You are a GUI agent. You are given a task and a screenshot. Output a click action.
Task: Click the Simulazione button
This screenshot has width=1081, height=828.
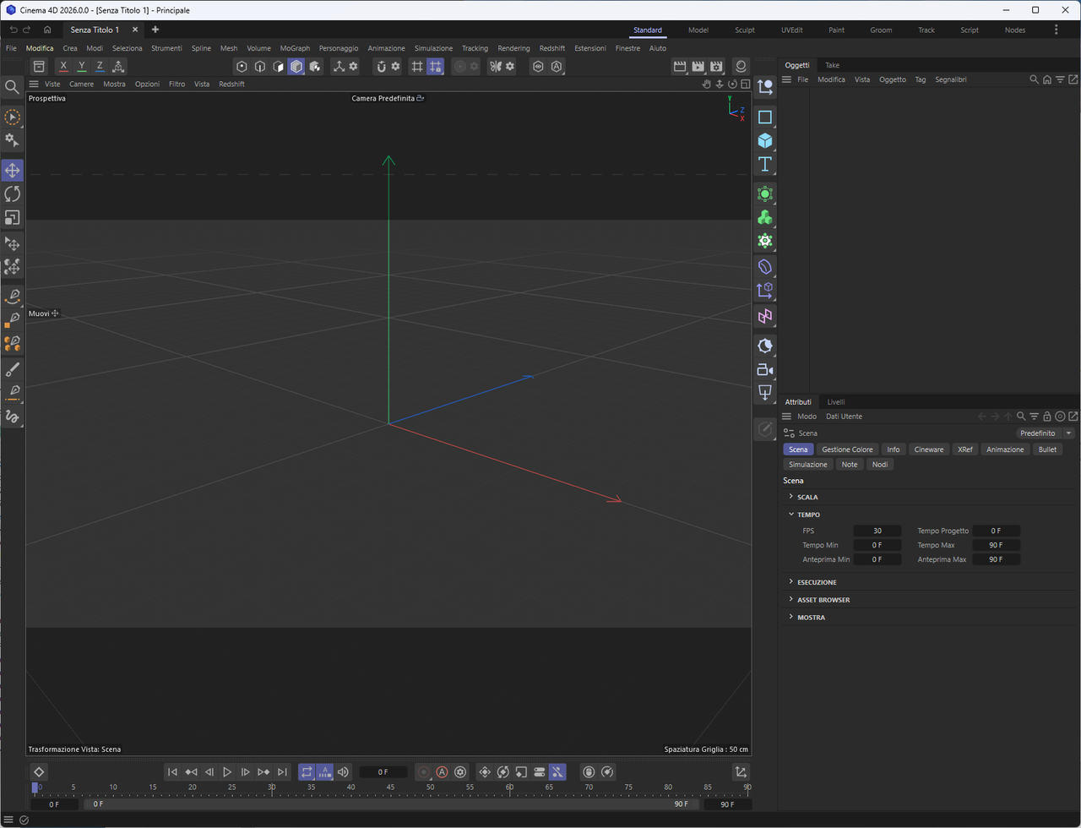[808, 465]
